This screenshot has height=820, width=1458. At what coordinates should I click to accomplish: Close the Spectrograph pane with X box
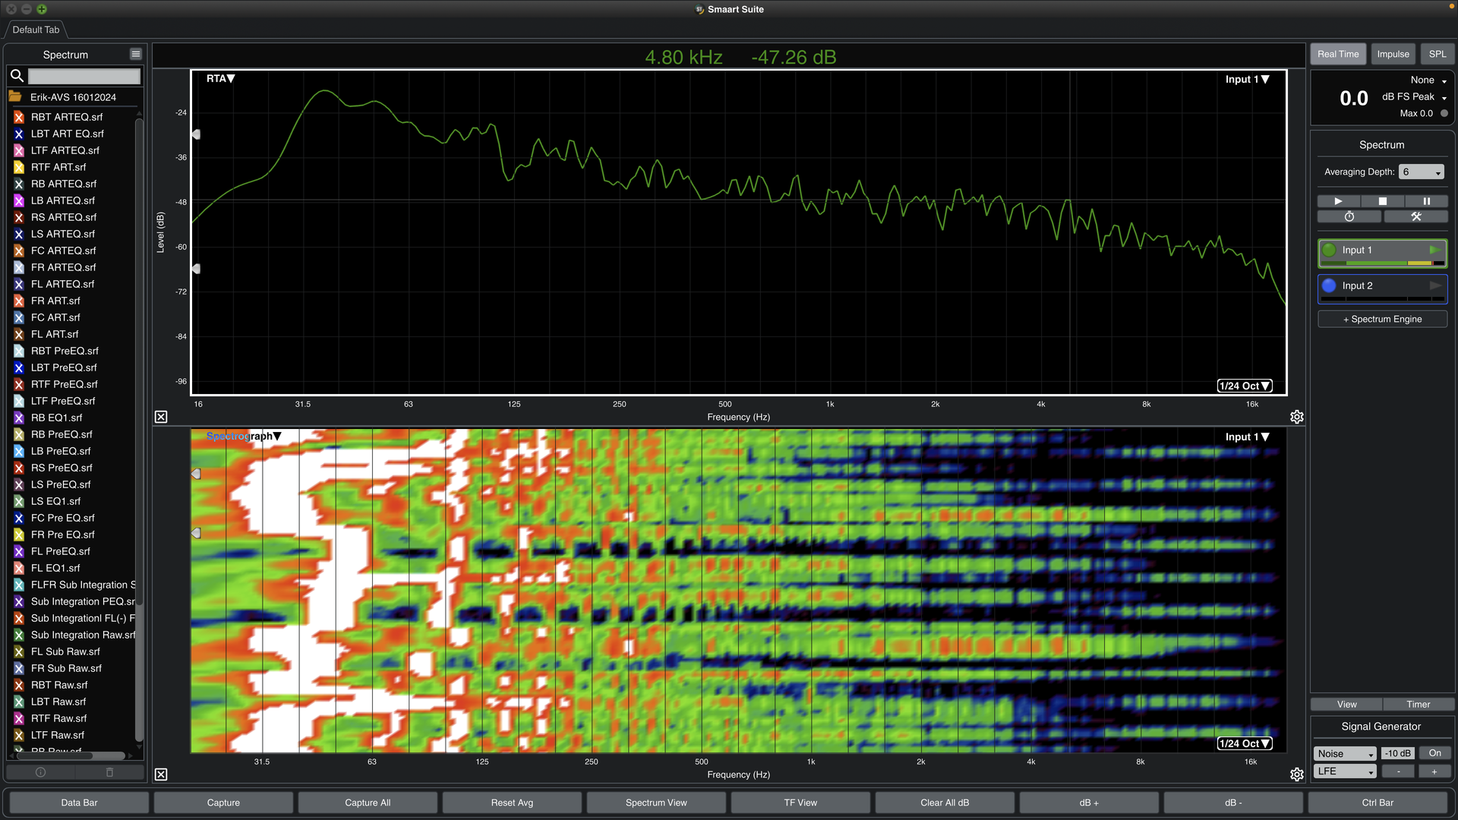click(x=161, y=774)
